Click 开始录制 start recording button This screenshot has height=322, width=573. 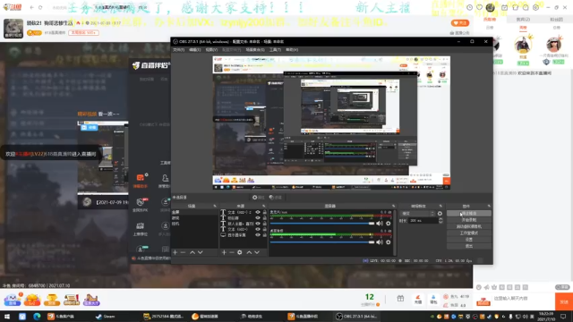coord(469,220)
